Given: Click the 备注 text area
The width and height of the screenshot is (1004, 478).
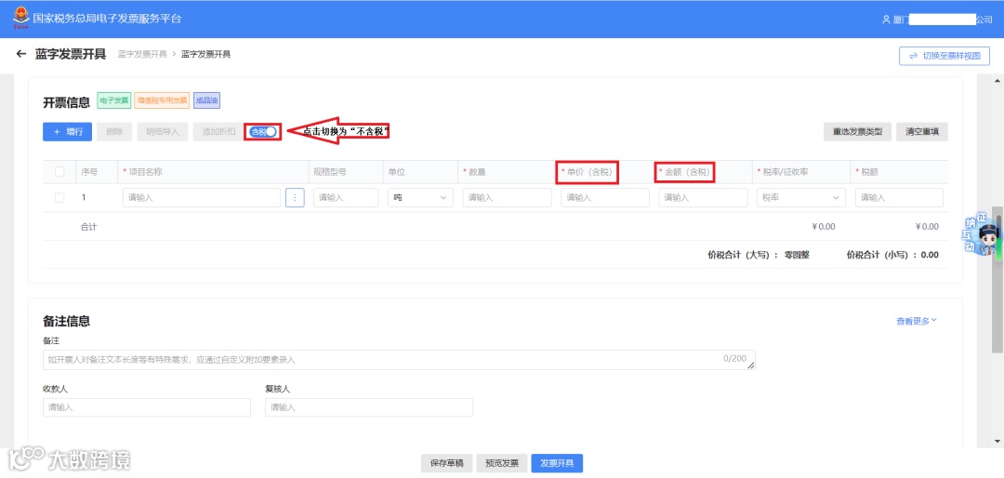Looking at the screenshot, I should tap(399, 360).
